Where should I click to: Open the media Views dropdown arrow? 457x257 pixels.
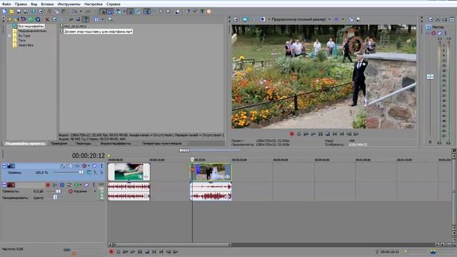click(102, 19)
